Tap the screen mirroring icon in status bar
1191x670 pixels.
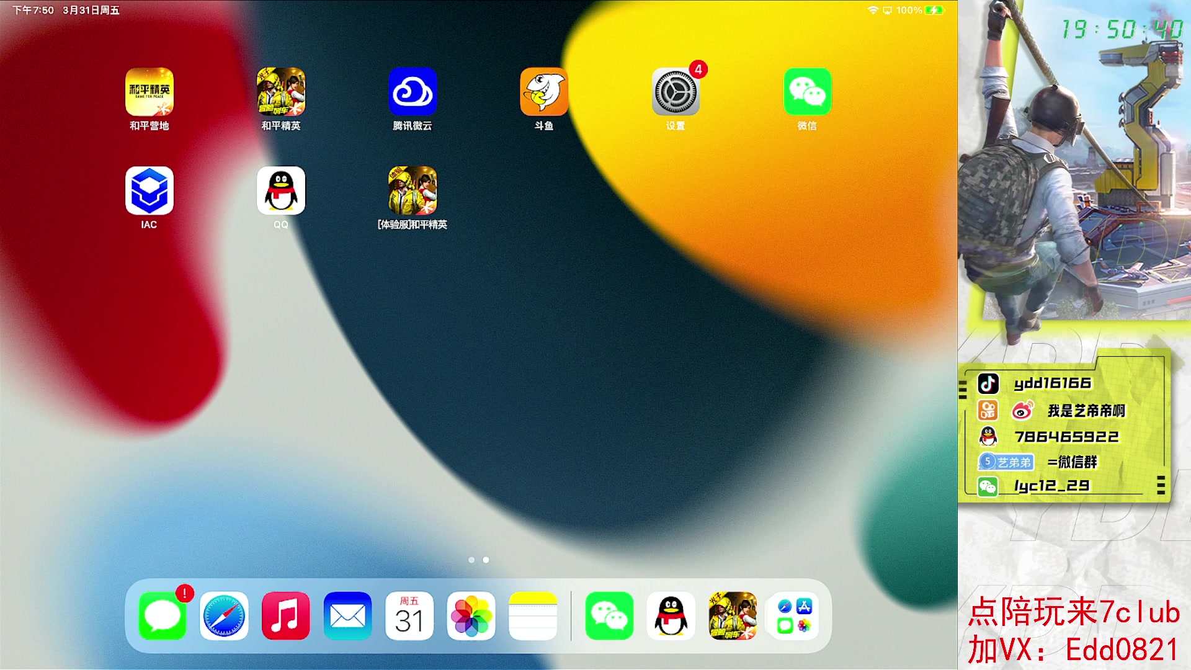pyautogui.click(x=887, y=10)
